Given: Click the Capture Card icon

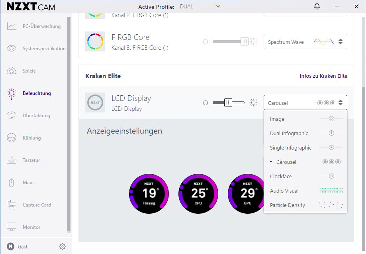Looking at the screenshot, I should (12, 205).
